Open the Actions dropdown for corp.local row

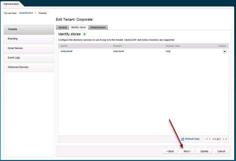[x=224, y=52]
